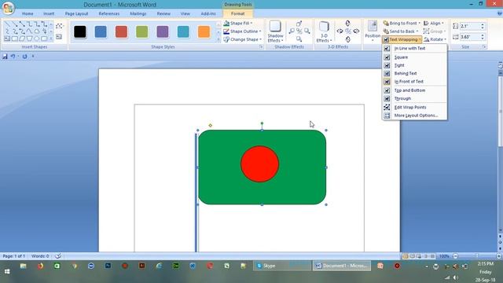503x283 pixels.
Task: Collapse the Text Wrapping dropdown button
Action: coord(402,39)
